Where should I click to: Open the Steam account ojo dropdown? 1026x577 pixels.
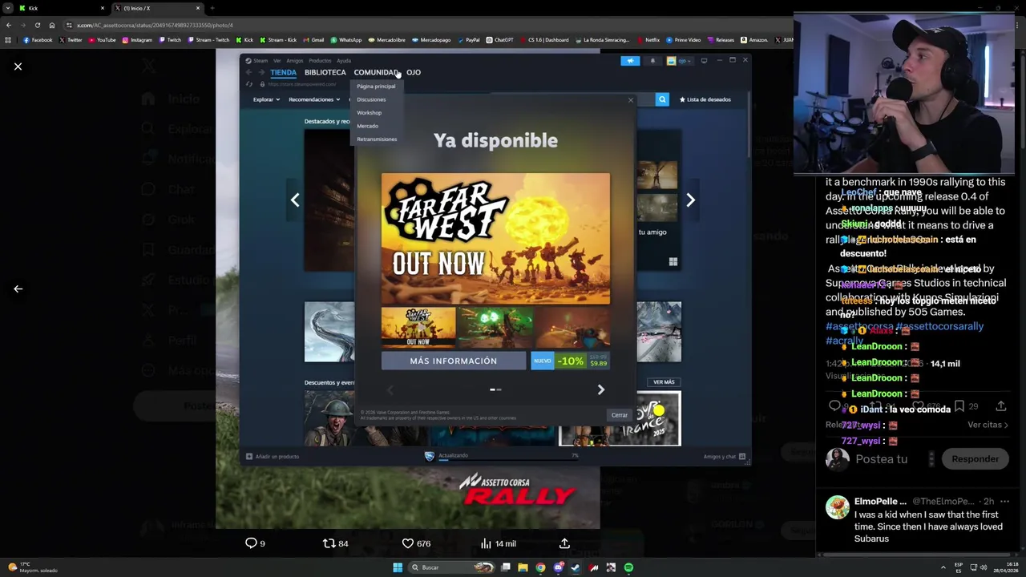pyautogui.click(x=680, y=61)
